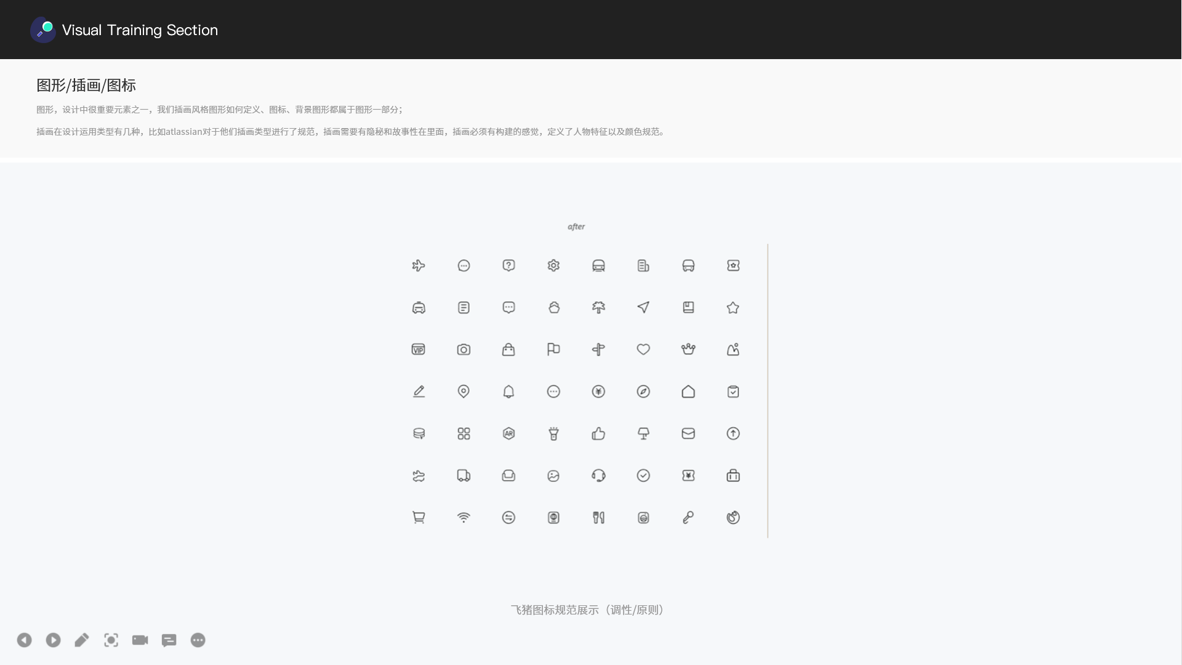Select the mountain scenery icon
Viewport: 1182px width, 665px height.
click(x=733, y=349)
